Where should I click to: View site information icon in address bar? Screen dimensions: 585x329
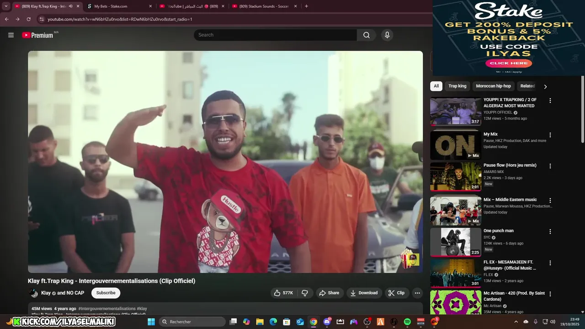click(x=42, y=19)
